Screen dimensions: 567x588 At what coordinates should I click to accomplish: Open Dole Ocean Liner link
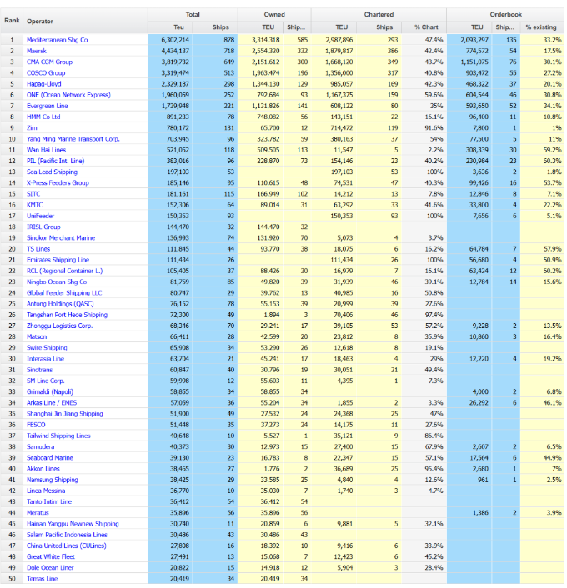click(x=50, y=568)
